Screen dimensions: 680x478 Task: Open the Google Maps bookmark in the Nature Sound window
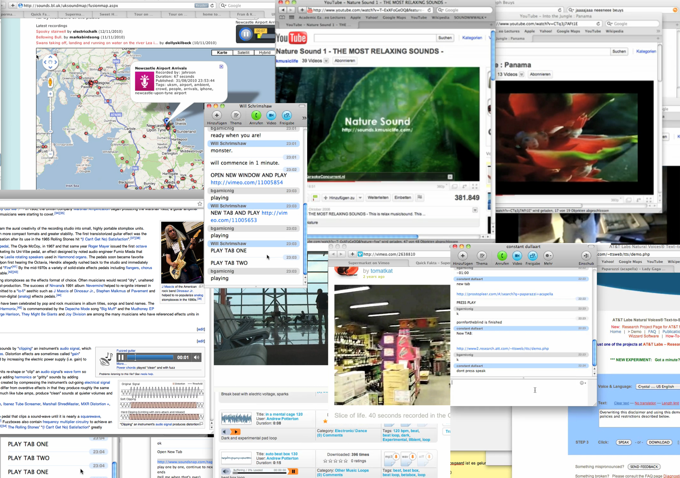click(x=394, y=18)
